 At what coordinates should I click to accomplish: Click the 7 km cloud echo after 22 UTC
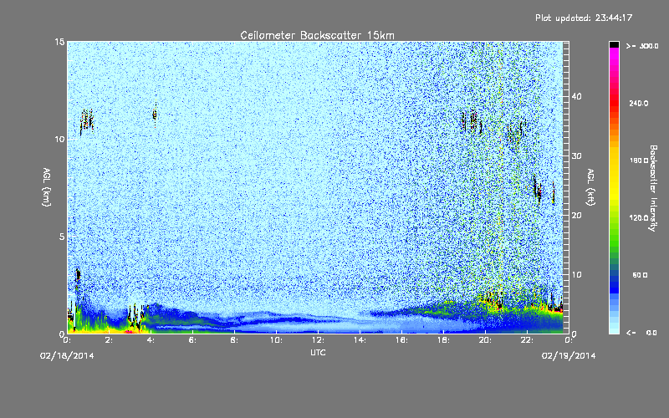[539, 191]
